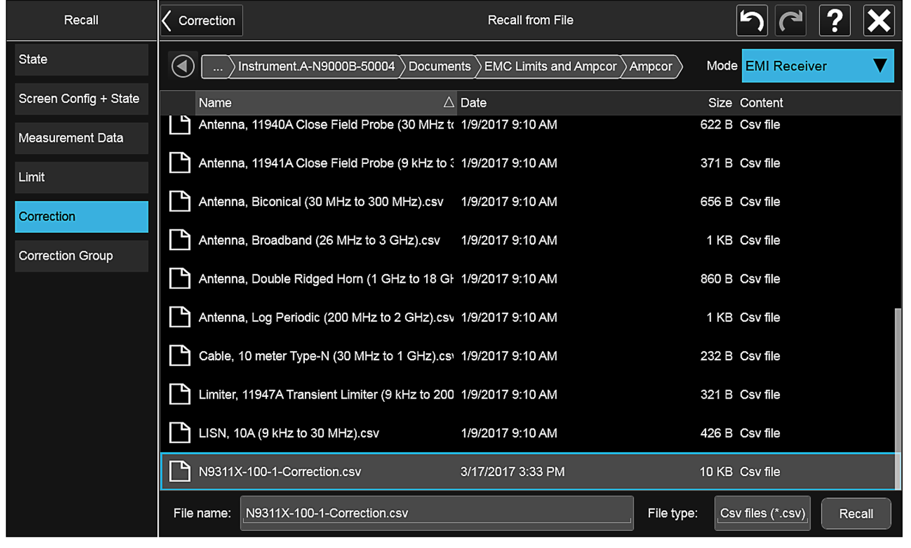
Task: Click the 232 B size cell
Action: (716, 356)
